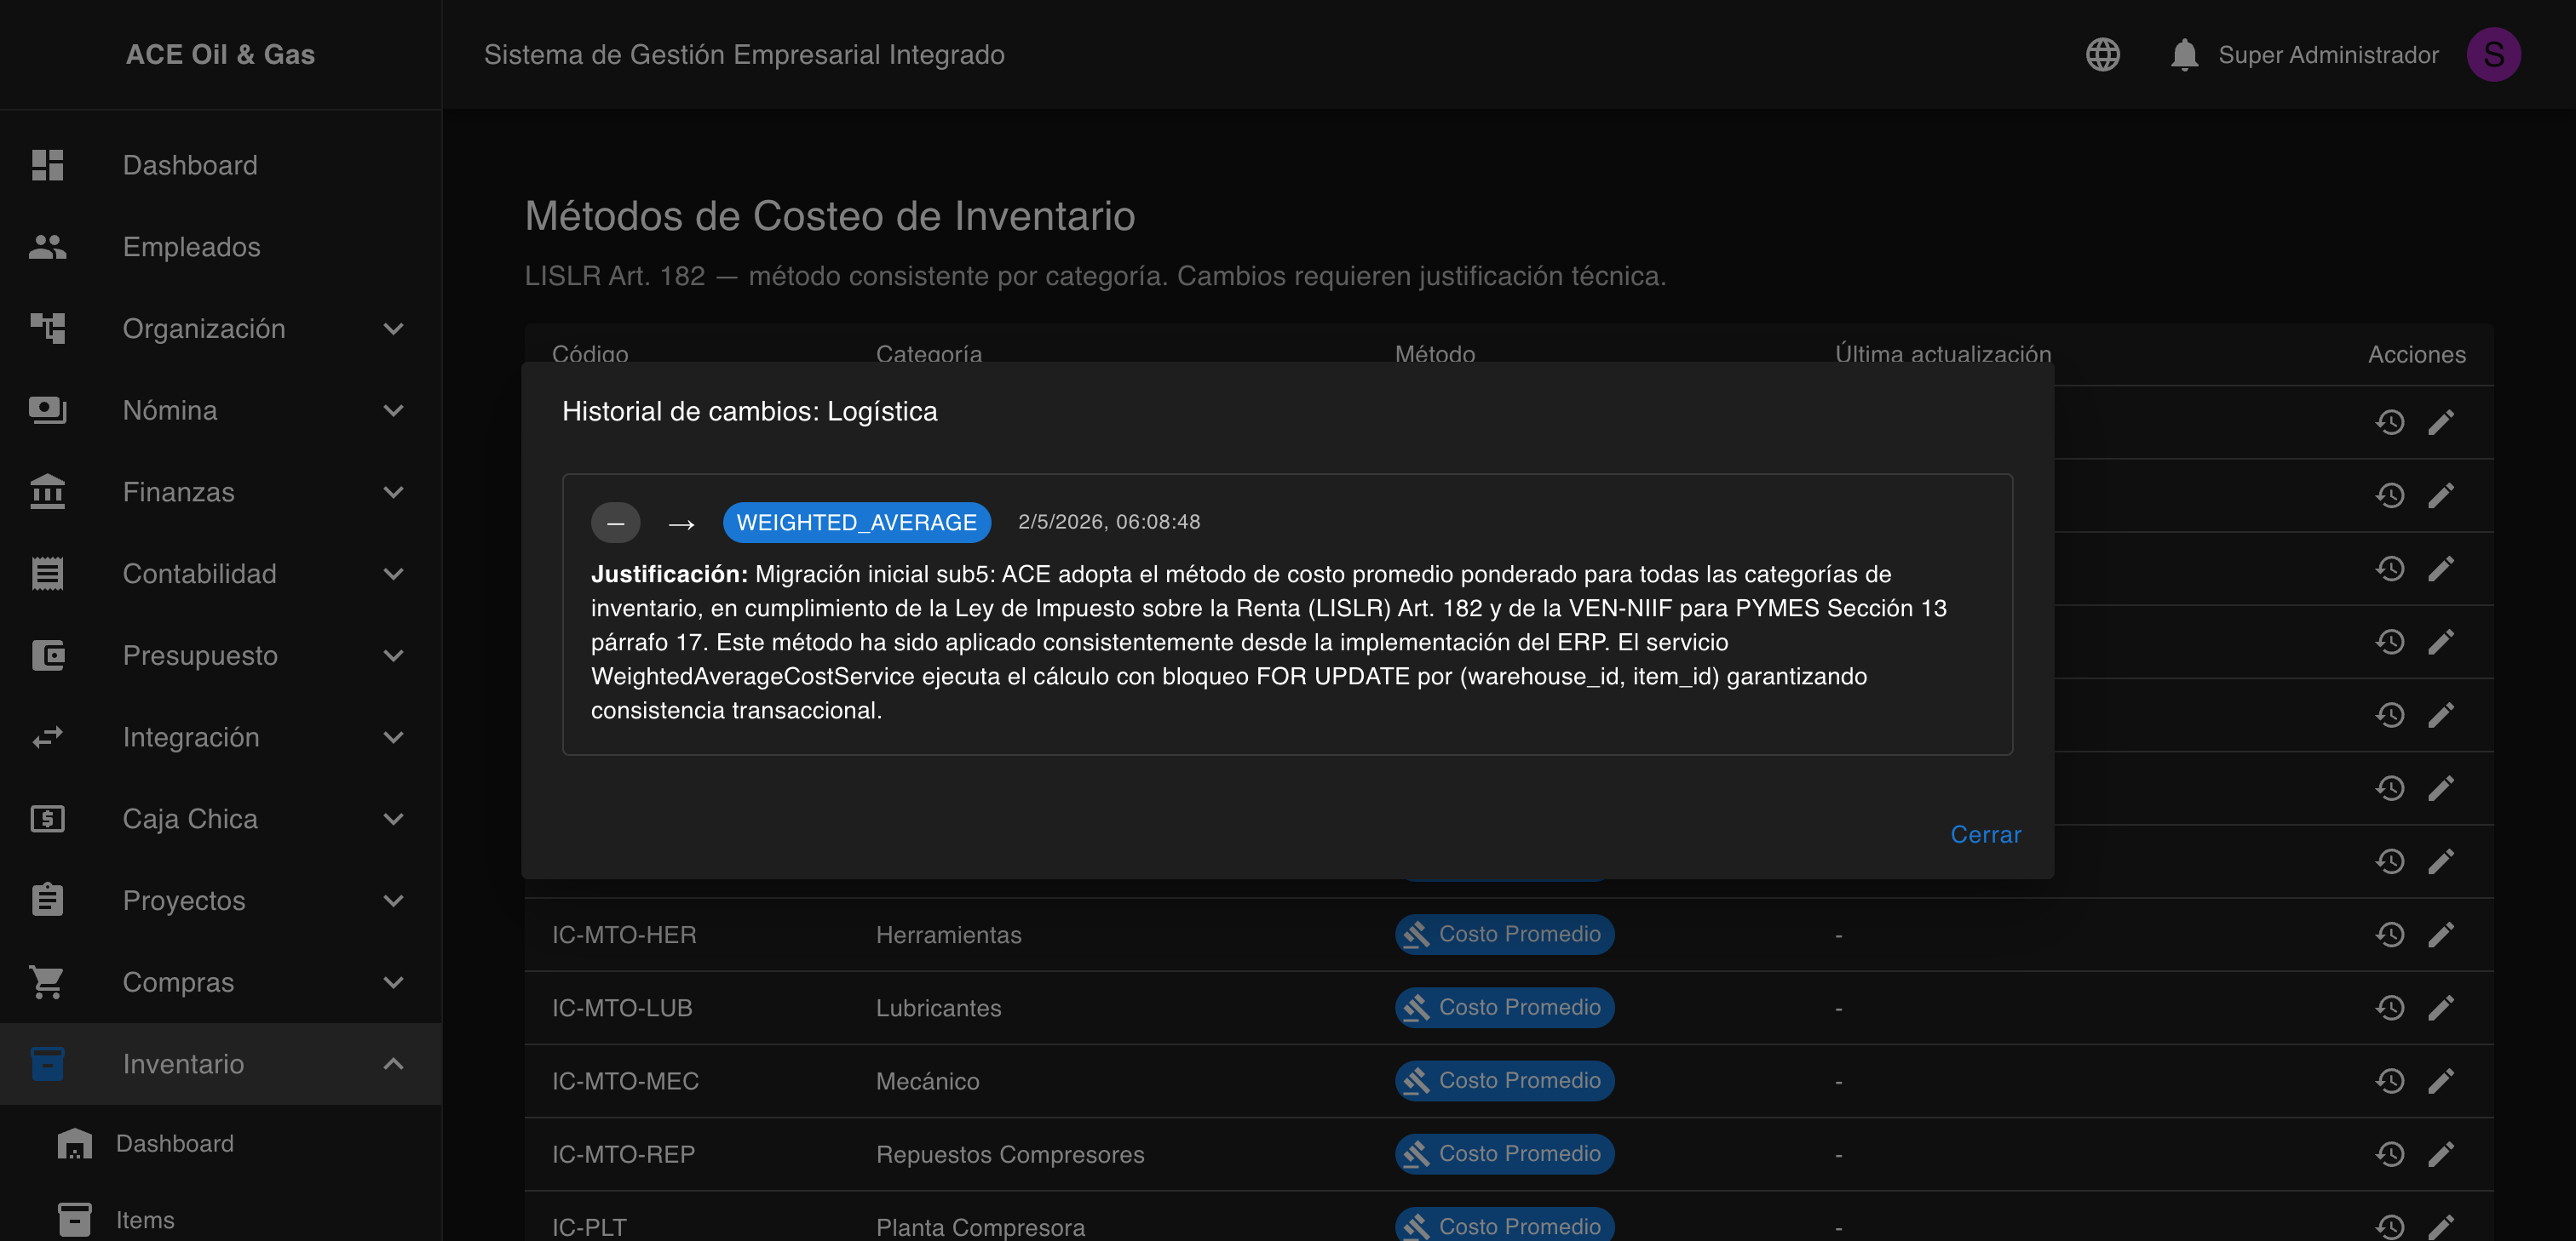Expand the Compras menu chevron
The width and height of the screenshot is (2576, 1241).
pos(394,982)
